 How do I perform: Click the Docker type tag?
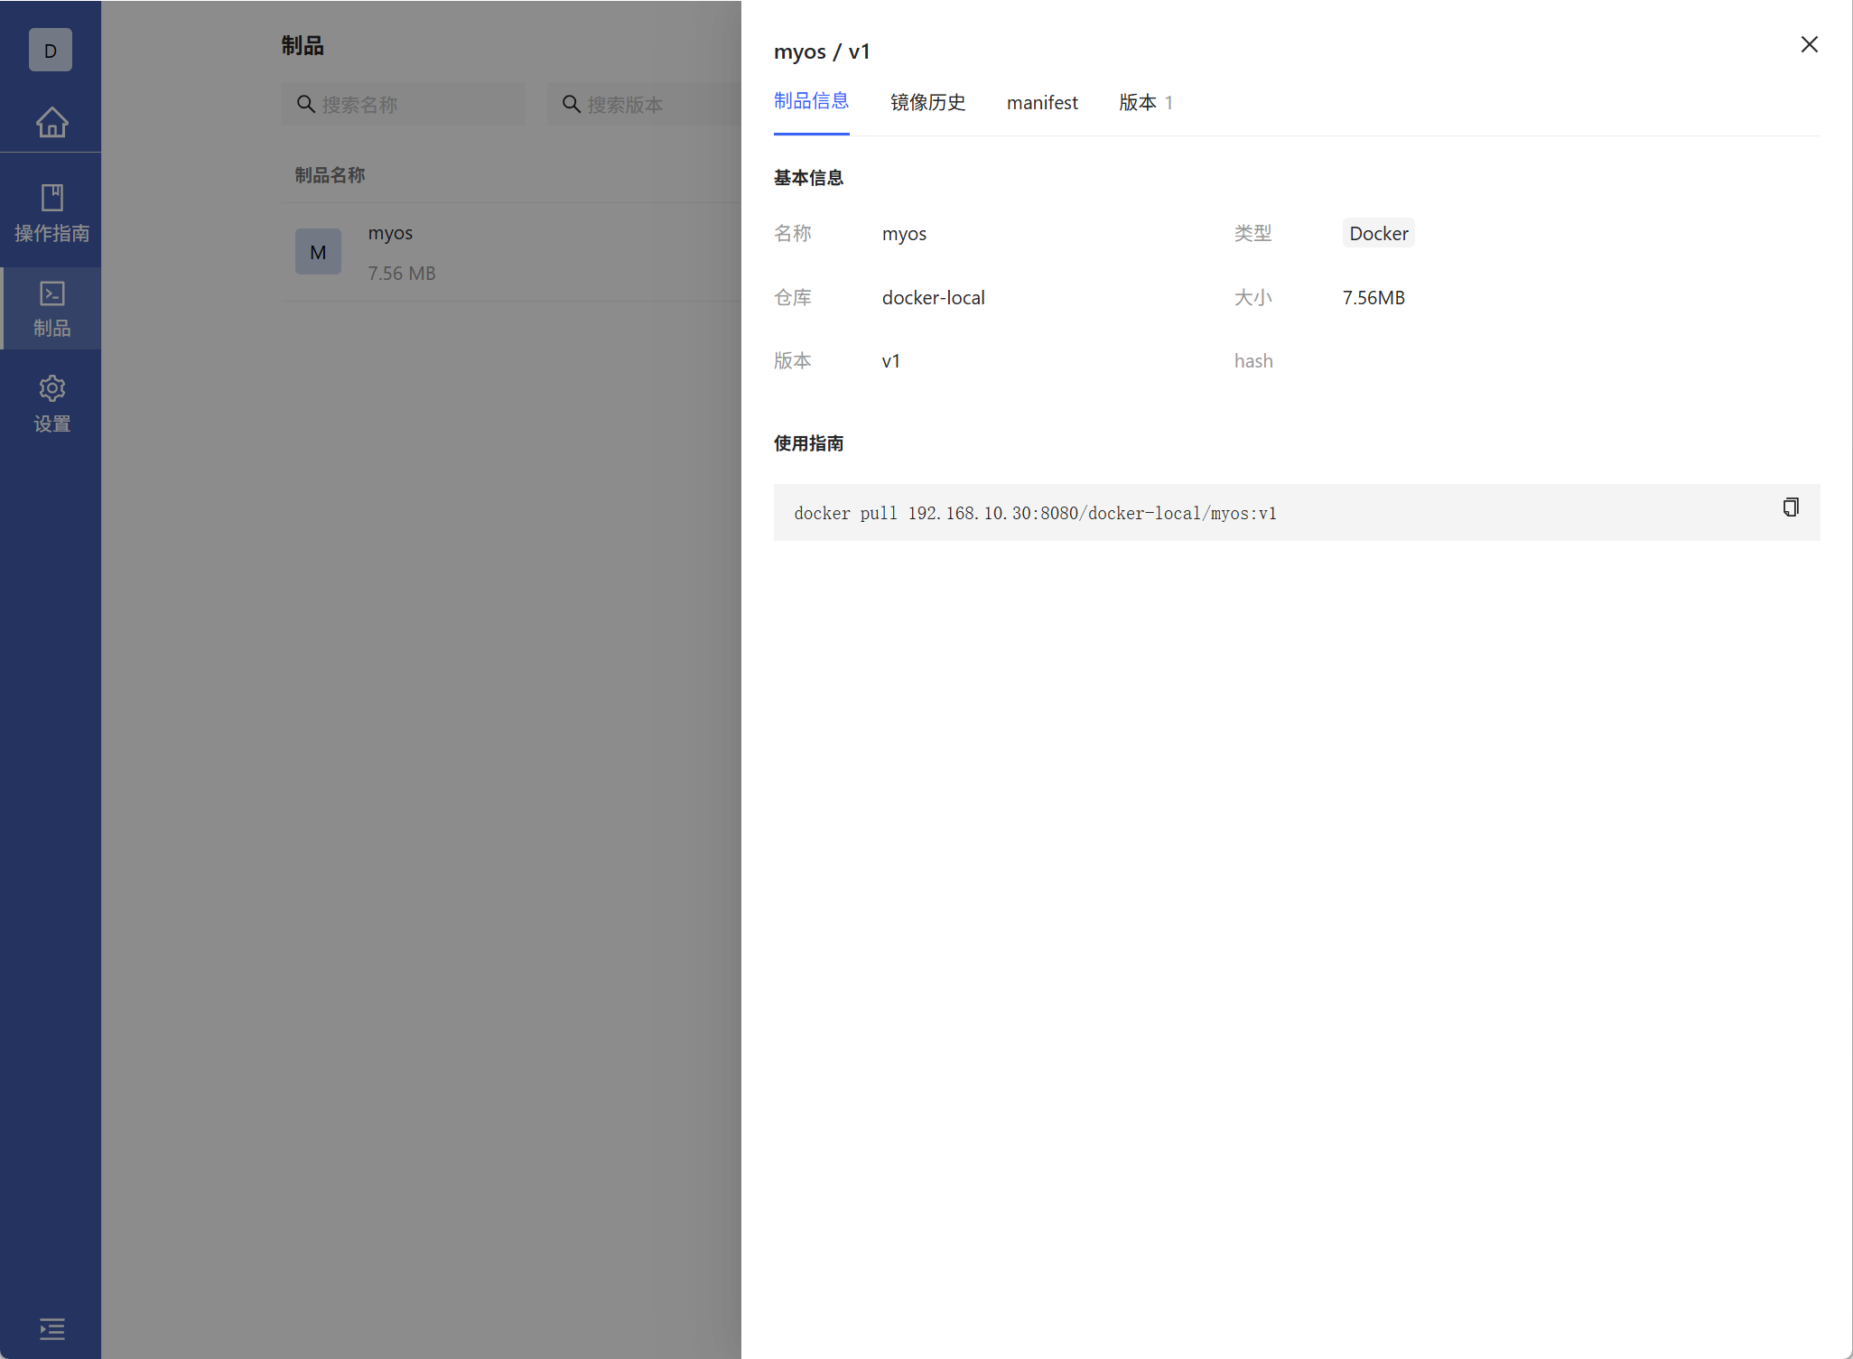pyautogui.click(x=1378, y=234)
